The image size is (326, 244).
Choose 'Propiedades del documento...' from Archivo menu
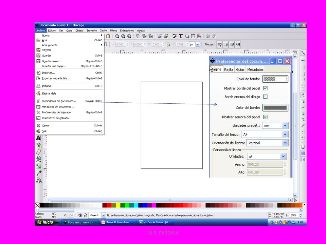[70, 101]
